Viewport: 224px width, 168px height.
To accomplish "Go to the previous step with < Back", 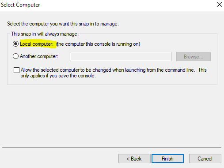I will pos(134,158).
